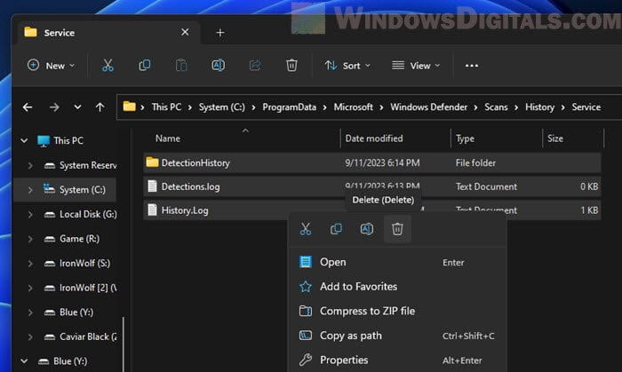Viewport: 622px width, 372px height.
Task: Go back with the left arrow
Action: pos(28,107)
